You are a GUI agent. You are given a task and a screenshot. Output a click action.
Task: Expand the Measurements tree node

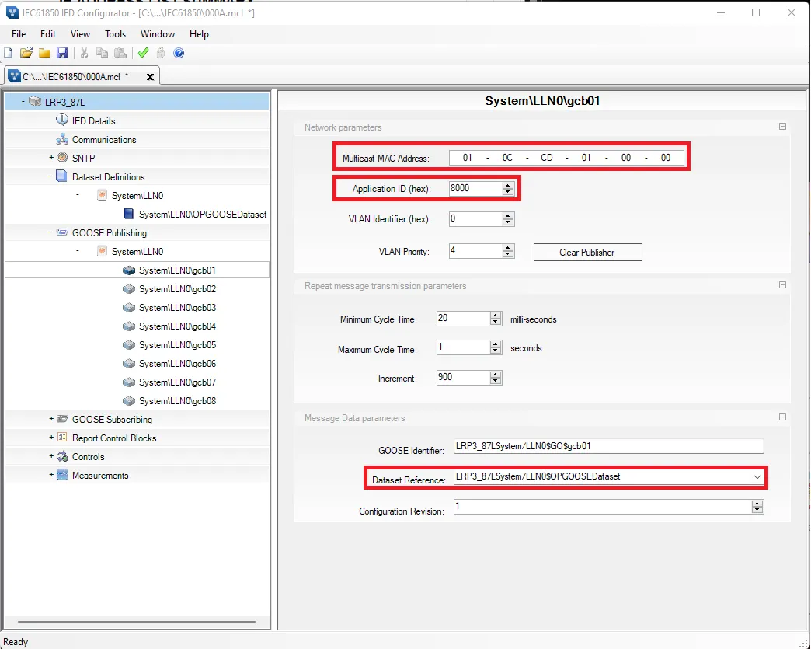(51, 475)
